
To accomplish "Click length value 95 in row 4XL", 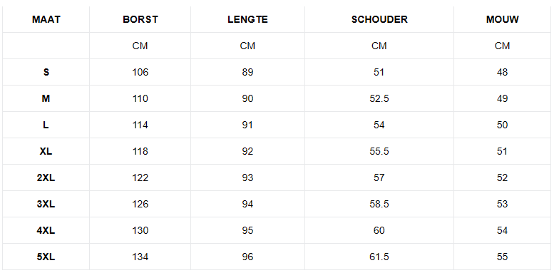I will (x=247, y=230).
